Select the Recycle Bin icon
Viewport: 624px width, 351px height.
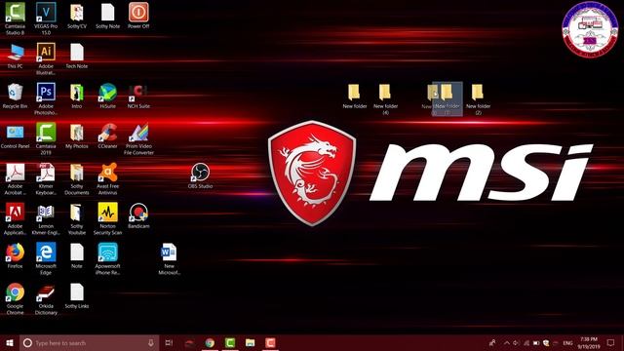tap(16, 93)
